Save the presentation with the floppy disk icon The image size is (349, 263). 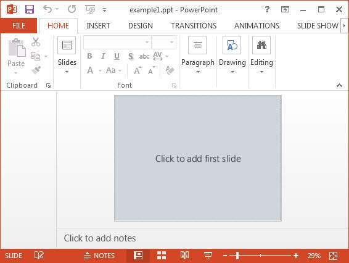(x=30, y=9)
